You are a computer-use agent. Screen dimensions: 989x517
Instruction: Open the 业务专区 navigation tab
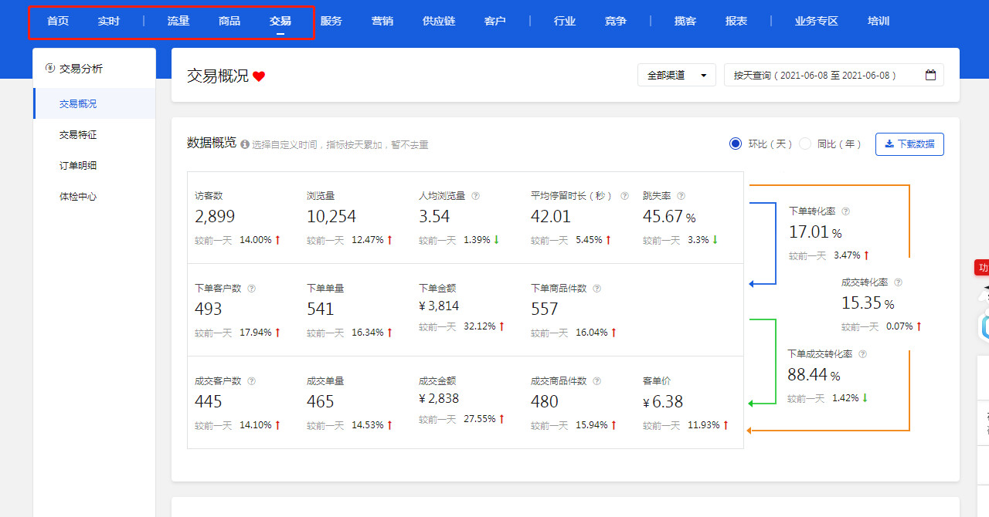[817, 21]
